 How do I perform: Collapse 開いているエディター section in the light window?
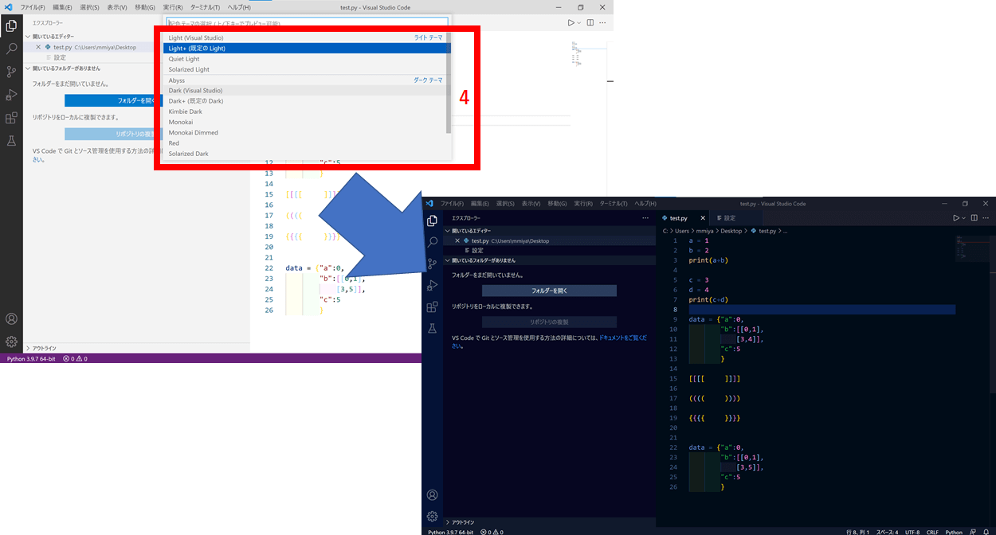[49, 37]
